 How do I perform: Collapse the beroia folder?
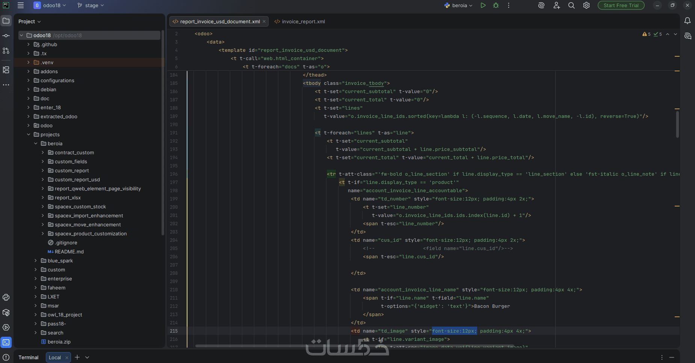tap(36, 143)
